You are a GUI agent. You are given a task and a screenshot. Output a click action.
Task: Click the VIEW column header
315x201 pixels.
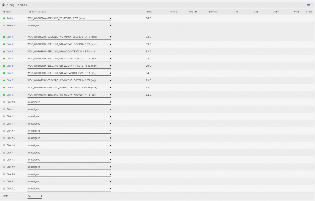(x=309, y=12)
